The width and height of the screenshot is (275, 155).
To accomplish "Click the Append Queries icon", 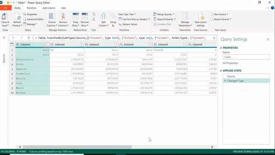I will click(155, 19).
